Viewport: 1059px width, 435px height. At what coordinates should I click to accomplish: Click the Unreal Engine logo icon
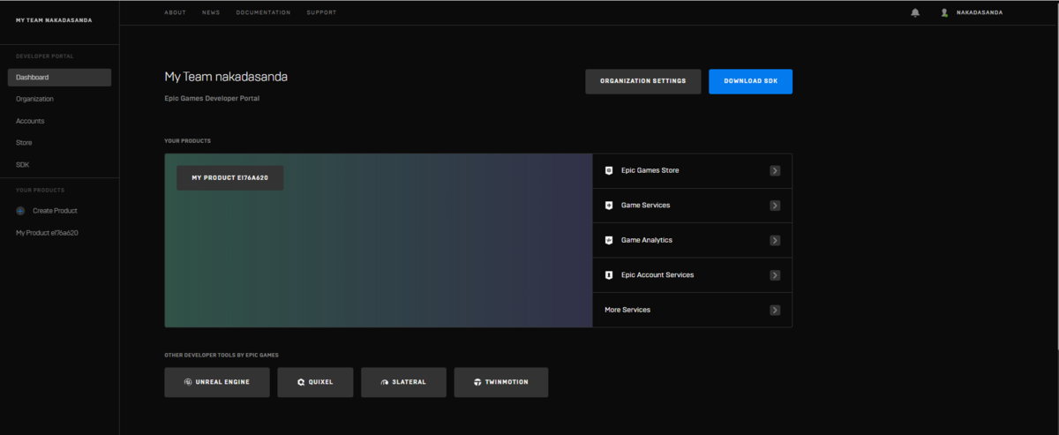(188, 382)
